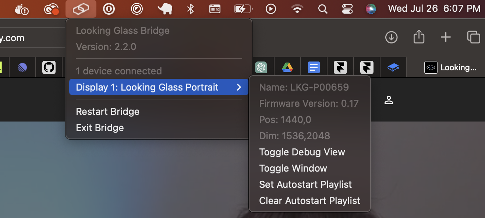Viewport: 485px width, 218px height.
Task: Switch to the ChatGPT pinned tab
Action: pos(261,67)
